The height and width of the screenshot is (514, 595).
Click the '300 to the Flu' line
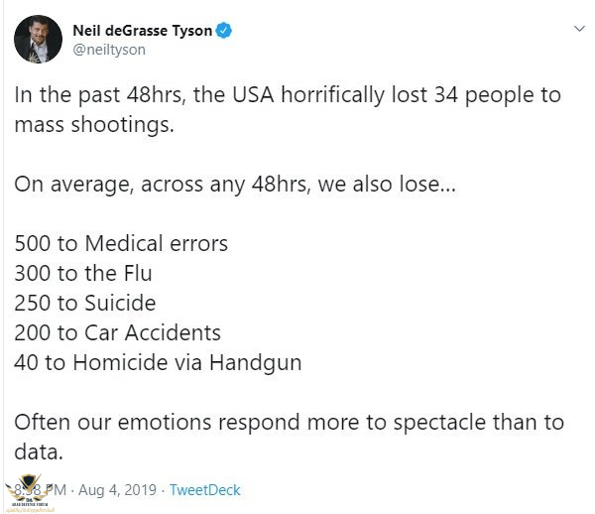83,273
